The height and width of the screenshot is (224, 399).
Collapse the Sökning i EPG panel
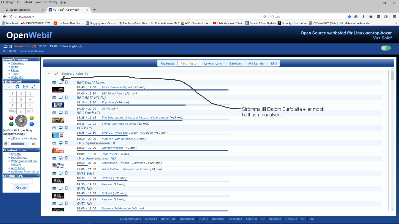(x=38, y=176)
